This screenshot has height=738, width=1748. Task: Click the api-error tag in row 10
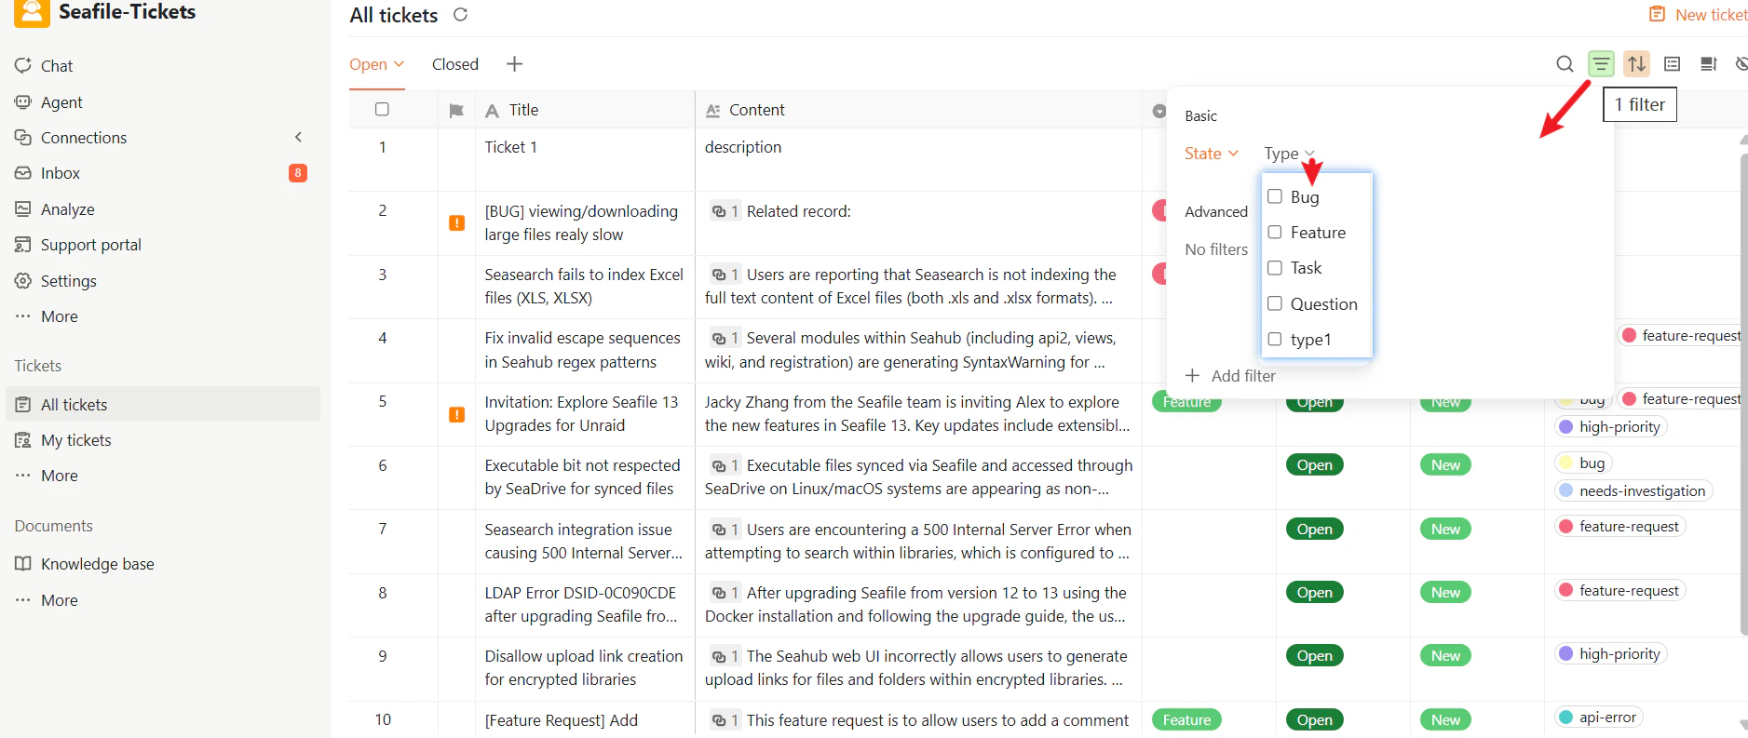[1599, 718]
